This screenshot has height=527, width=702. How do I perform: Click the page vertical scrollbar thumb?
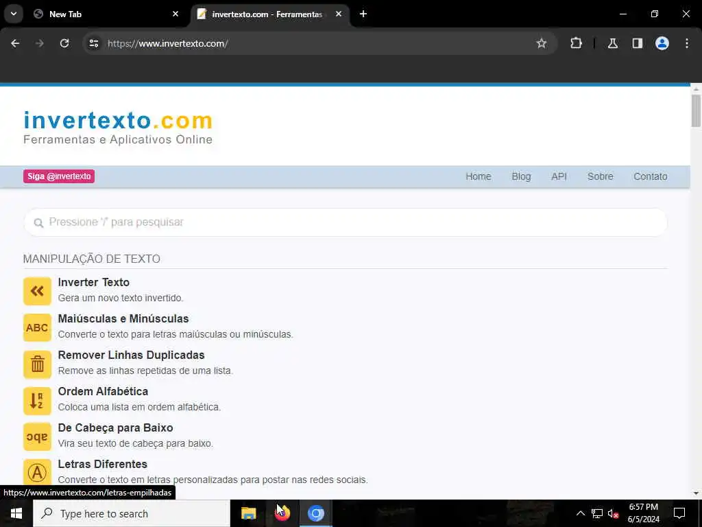coord(696,110)
